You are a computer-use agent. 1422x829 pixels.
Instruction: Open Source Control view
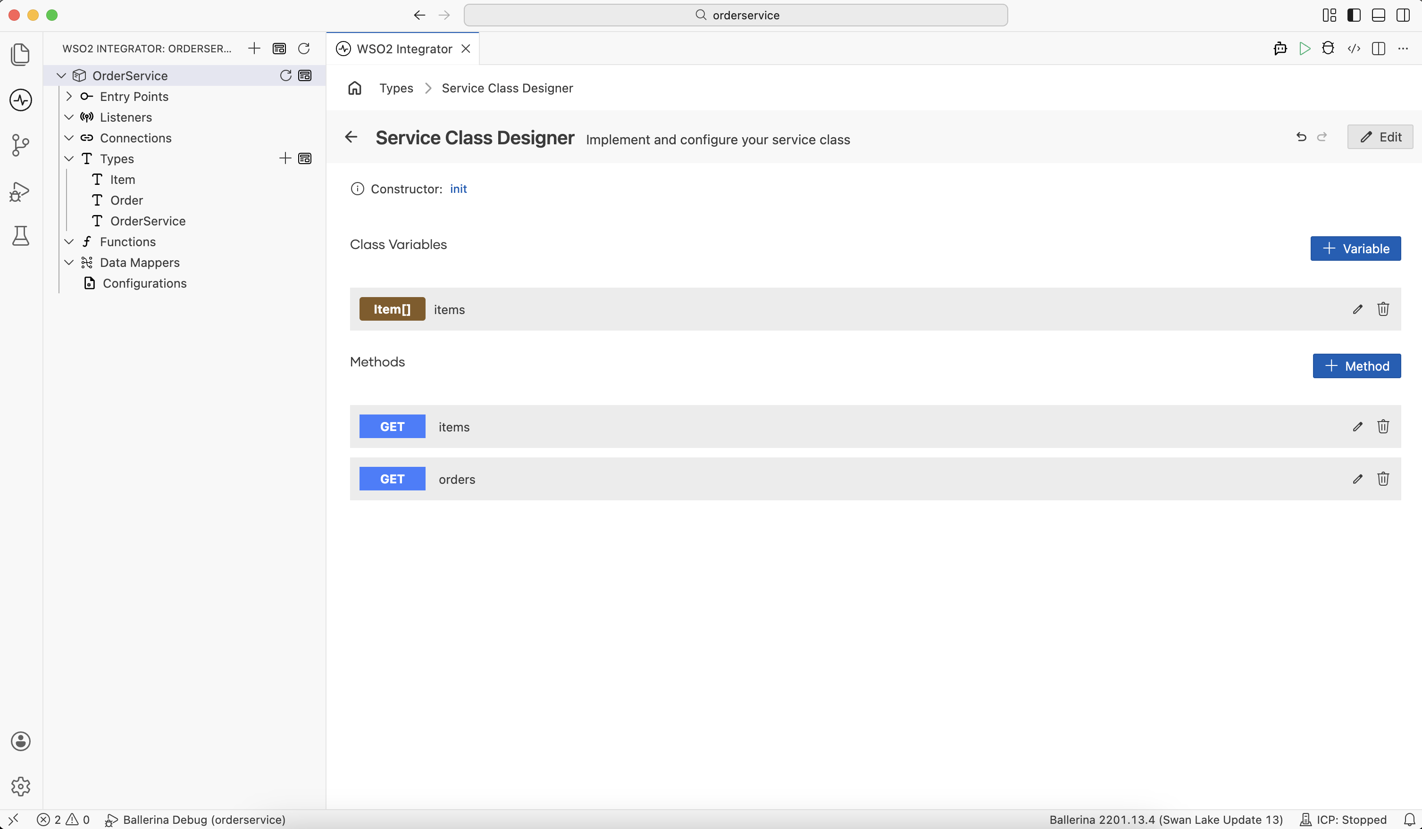pyautogui.click(x=21, y=145)
